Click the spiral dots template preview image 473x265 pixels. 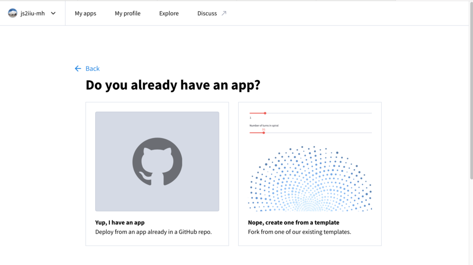pos(309,180)
